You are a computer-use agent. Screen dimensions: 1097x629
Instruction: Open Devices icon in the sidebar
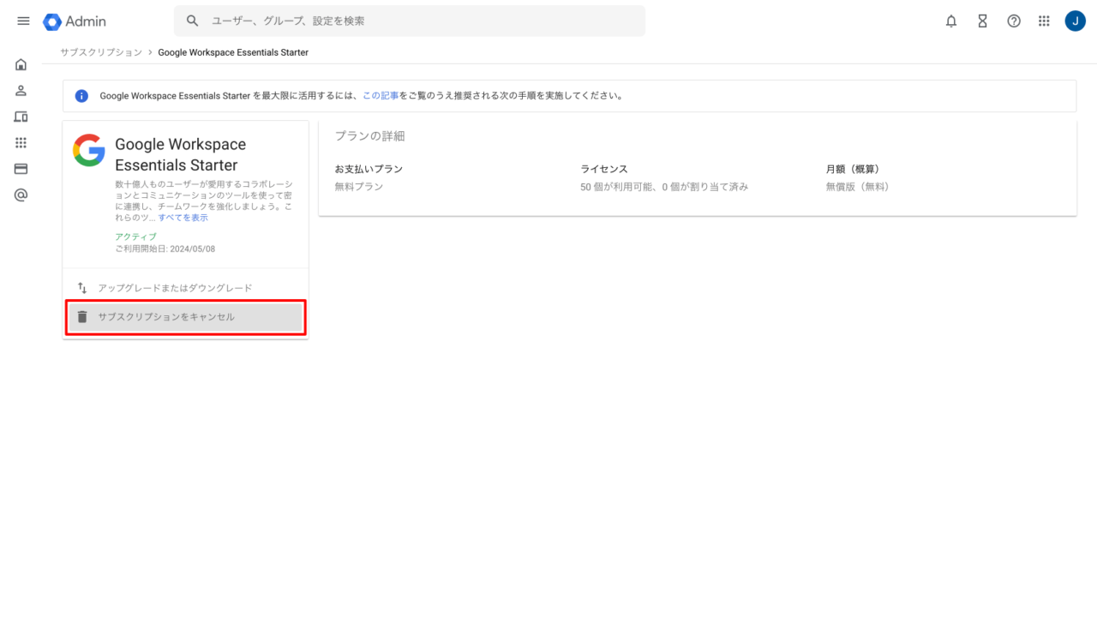(x=21, y=117)
